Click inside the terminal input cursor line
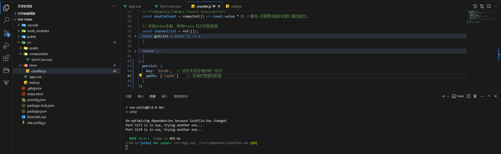Image resolution: width=501 pixels, height=154 pixels. tap(126, 147)
